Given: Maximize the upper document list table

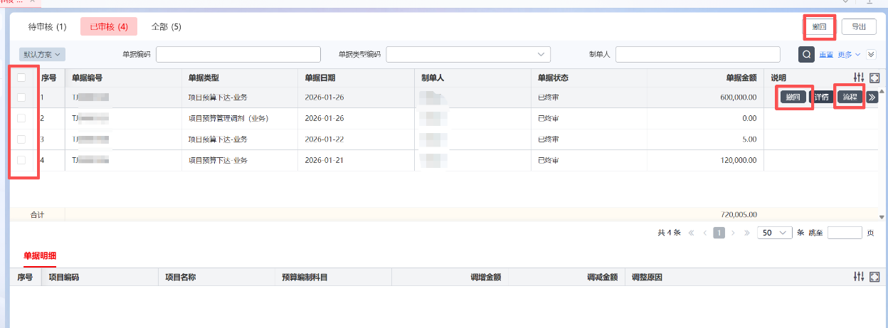Looking at the screenshot, I should (874, 78).
